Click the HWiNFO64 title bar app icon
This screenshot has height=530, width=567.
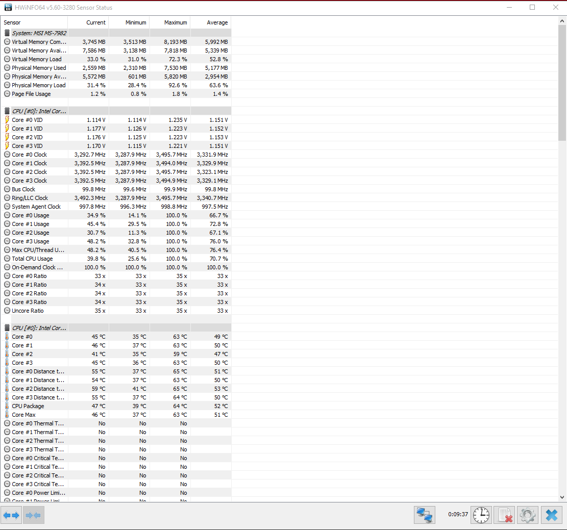(8, 7)
